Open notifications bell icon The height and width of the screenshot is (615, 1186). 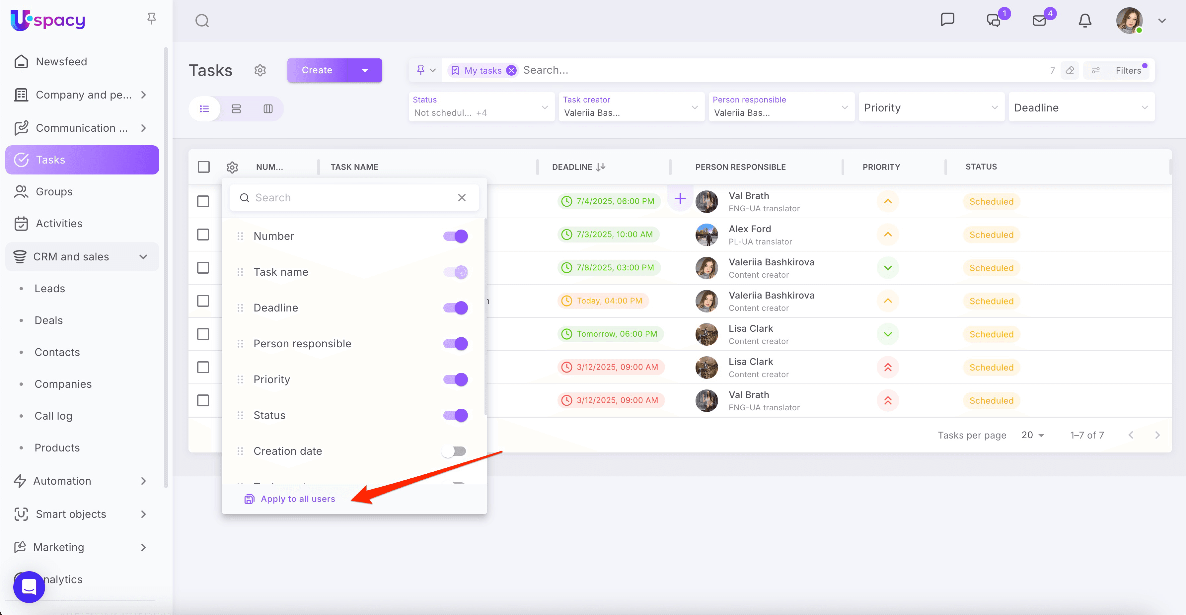[x=1085, y=21]
